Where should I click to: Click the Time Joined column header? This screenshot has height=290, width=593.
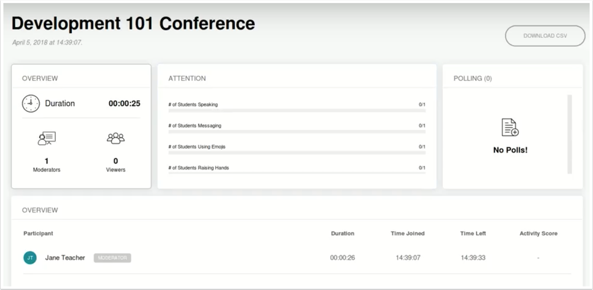[x=408, y=233]
